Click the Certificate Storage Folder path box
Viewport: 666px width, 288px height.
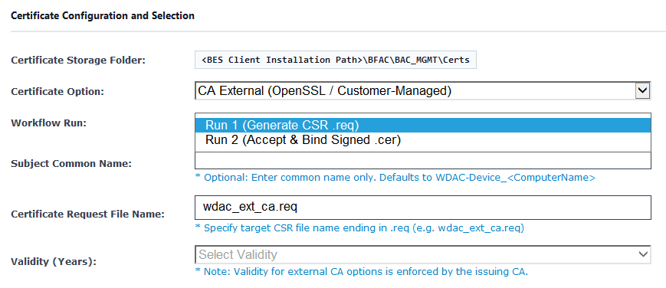pyautogui.click(x=336, y=60)
